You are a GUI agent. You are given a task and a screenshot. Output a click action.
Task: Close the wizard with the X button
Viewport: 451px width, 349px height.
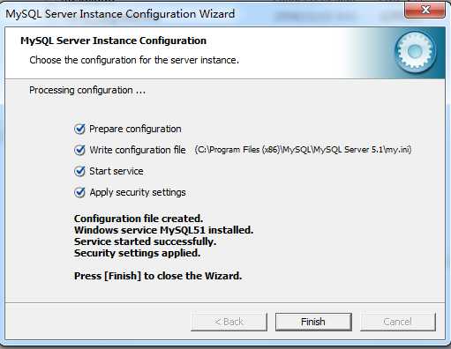coord(425,10)
